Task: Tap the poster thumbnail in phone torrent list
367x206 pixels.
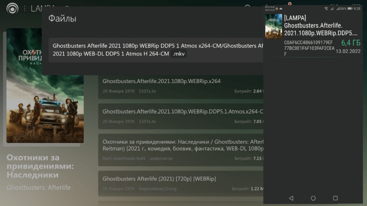Action: [x=273, y=26]
